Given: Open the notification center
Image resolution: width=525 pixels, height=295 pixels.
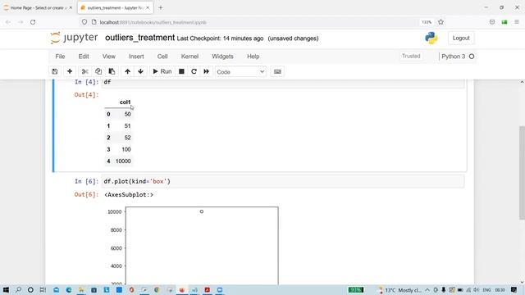Looking at the screenshot, I should pos(514,290).
